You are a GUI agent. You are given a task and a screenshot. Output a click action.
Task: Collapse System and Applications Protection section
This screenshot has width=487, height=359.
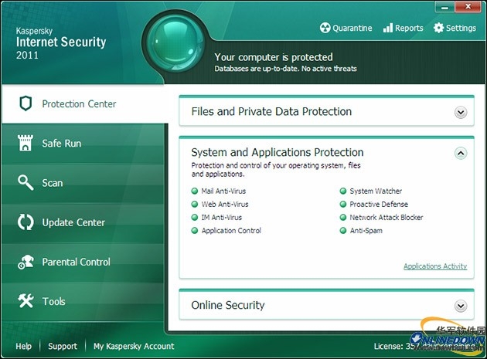[x=461, y=153]
